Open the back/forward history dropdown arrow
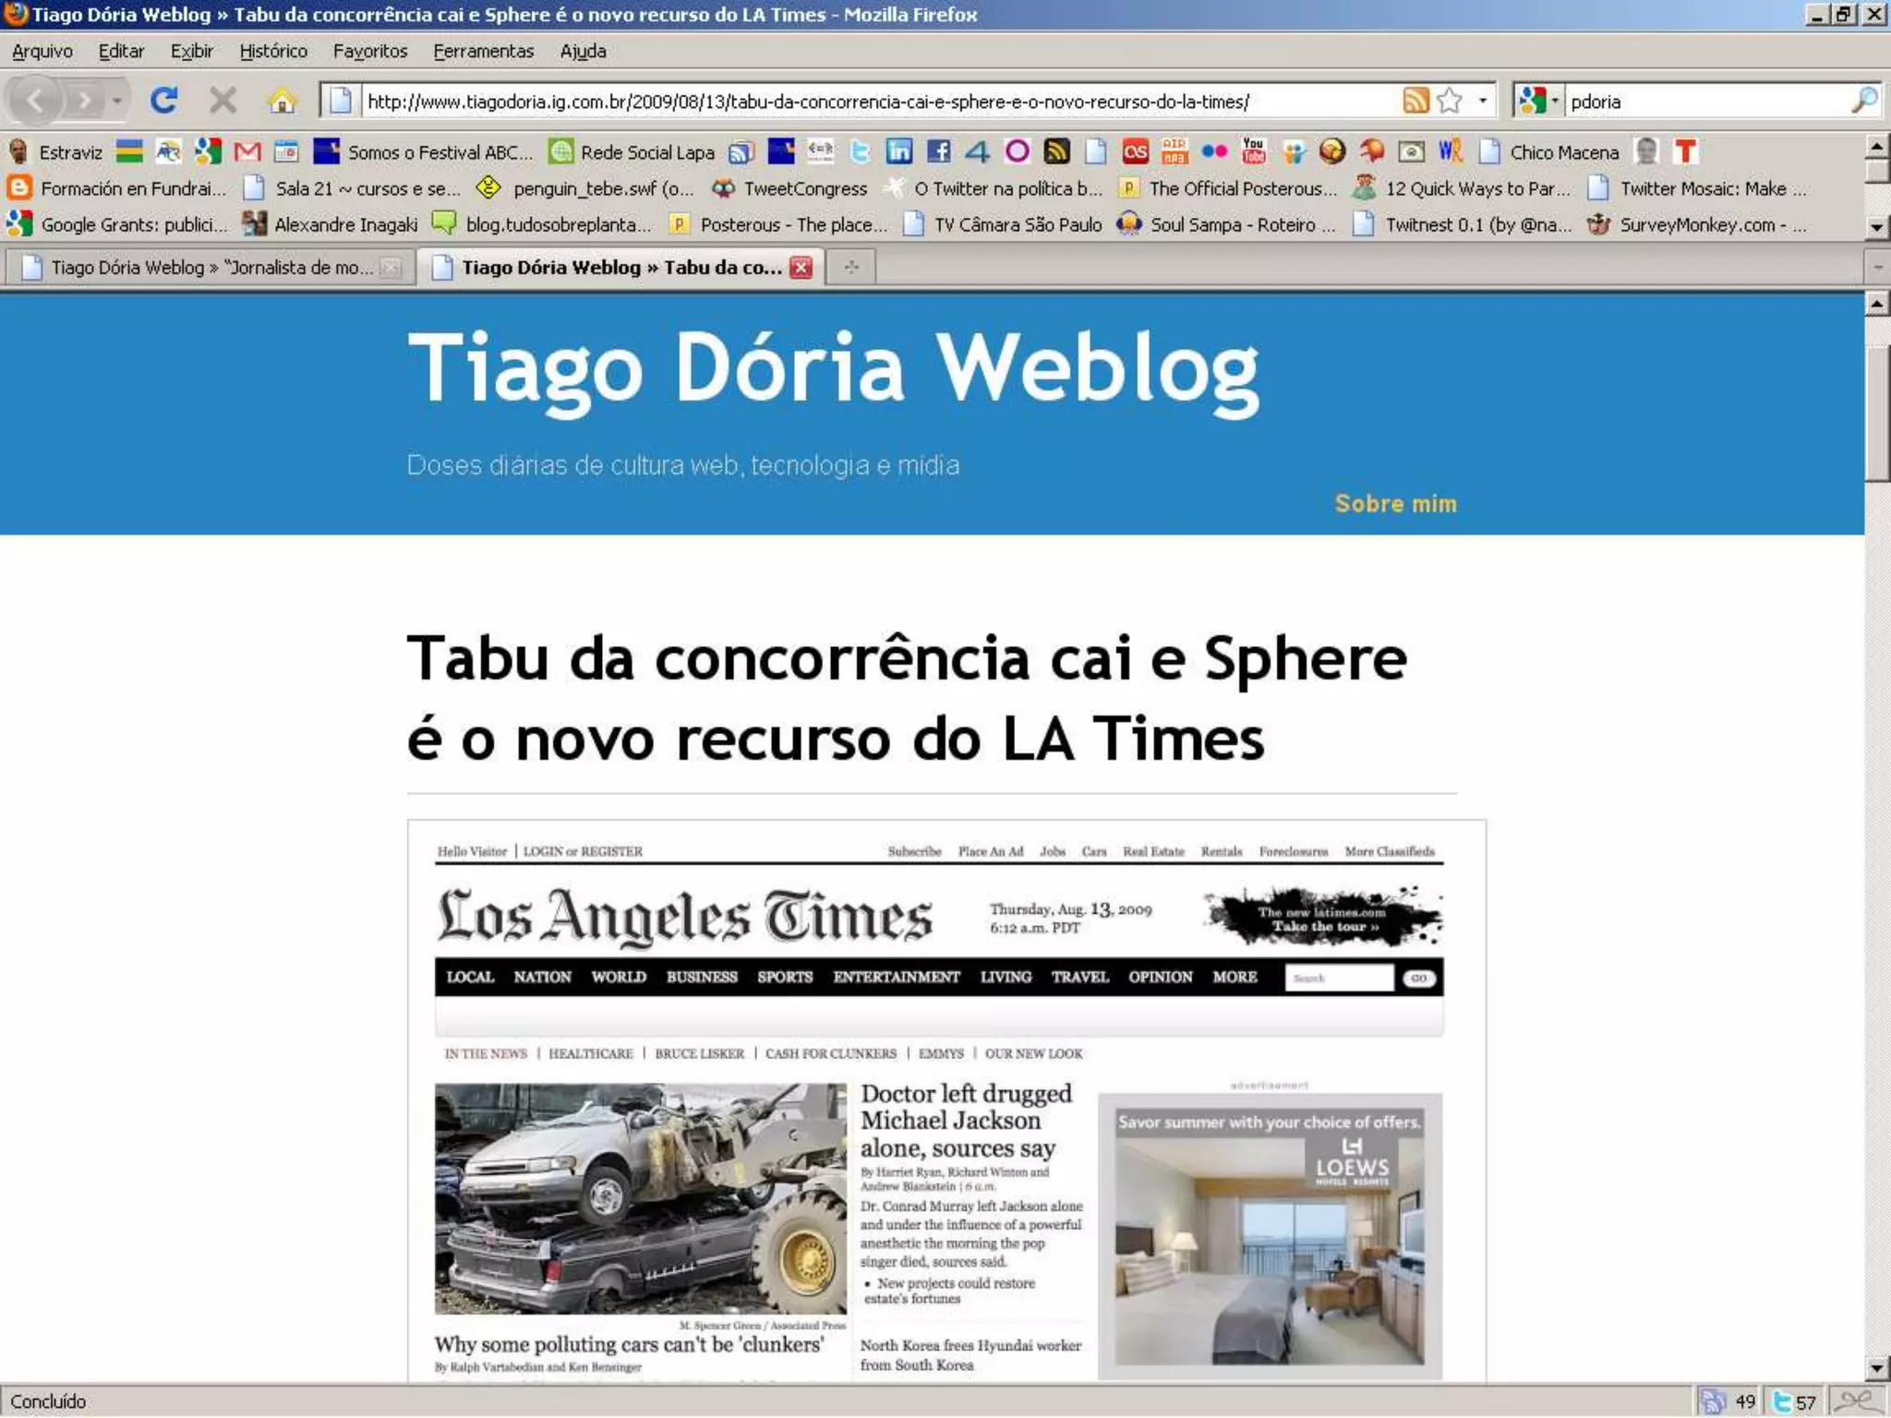Image resolution: width=1891 pixels, height=1418 pixels. 117,100
